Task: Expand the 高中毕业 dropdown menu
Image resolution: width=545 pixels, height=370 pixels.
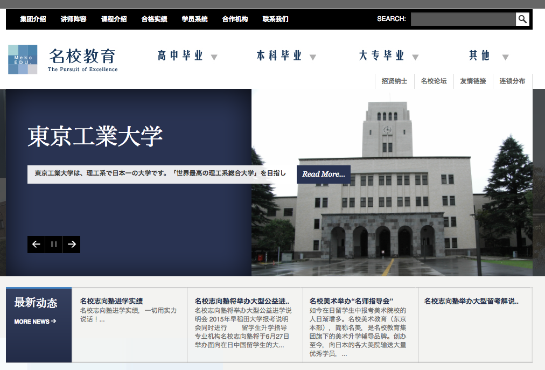Action: [179, 55]
